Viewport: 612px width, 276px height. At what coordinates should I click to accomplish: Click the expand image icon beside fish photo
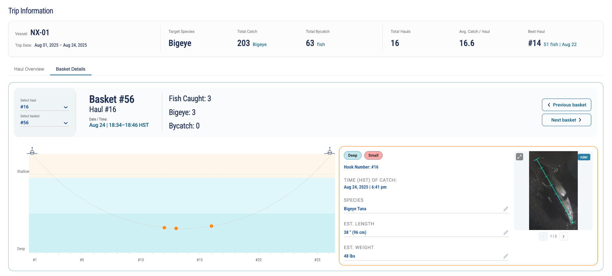pyautogui.click(x=520, y=157)
